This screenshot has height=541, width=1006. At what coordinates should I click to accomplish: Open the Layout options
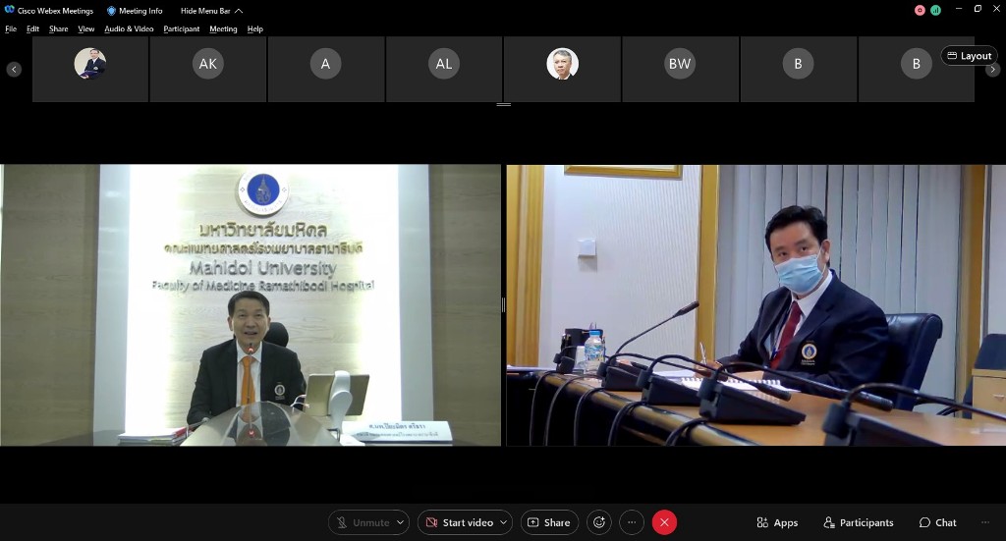coord(969,56)
